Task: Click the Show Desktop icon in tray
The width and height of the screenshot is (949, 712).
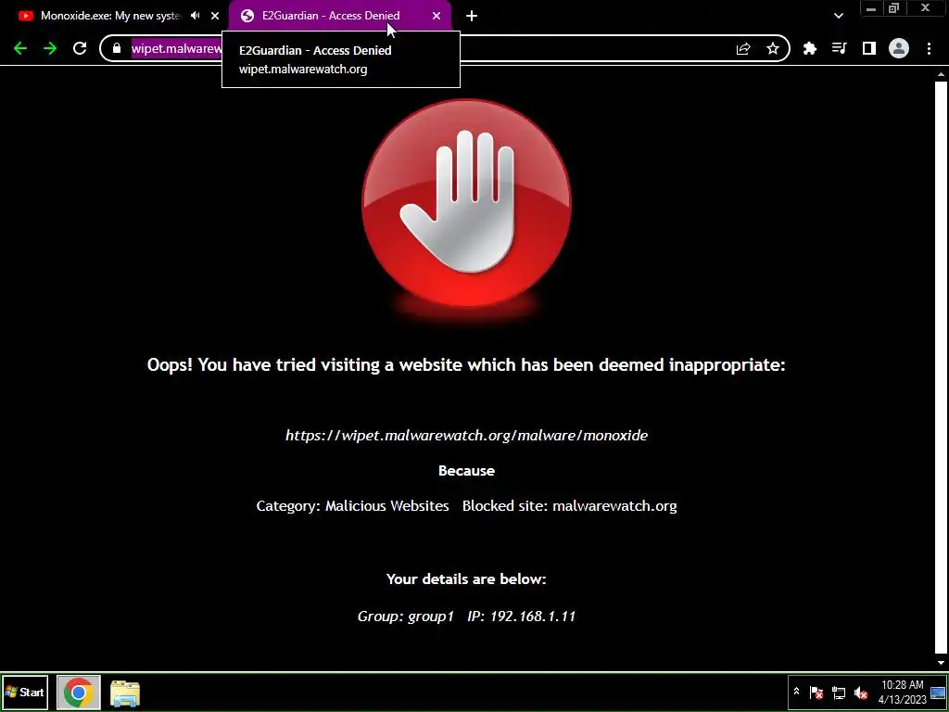Action: pos(938,693)
